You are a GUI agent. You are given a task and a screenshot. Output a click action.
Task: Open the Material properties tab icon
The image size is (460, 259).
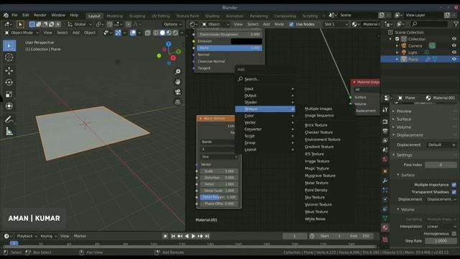(385, 227)
